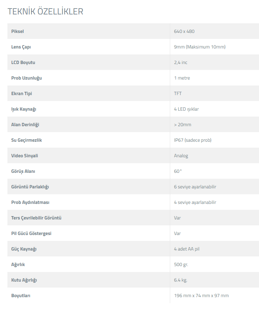
Task: Click the 9mm (Maksimum 10mm) value
Action: pos(200,47)
